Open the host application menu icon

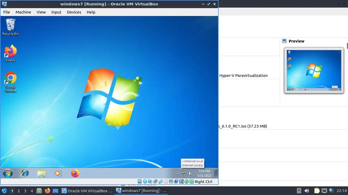tap(4, 191)
